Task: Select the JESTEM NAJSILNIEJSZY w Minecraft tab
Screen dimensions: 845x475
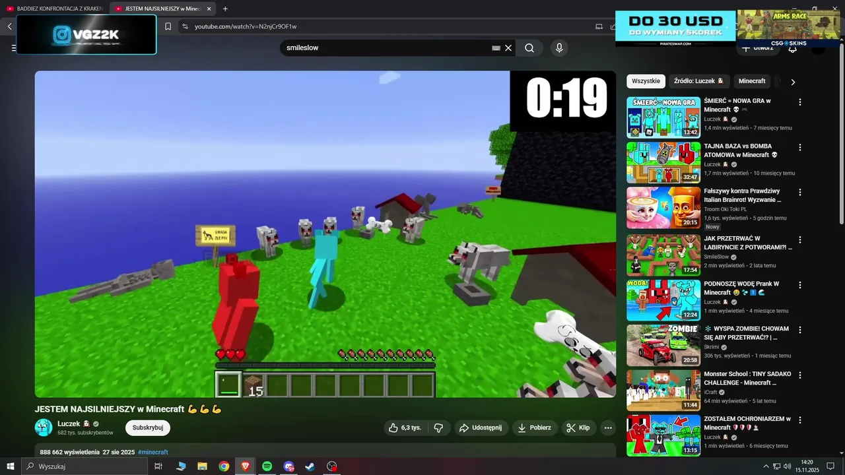Action: pos(162,9)
